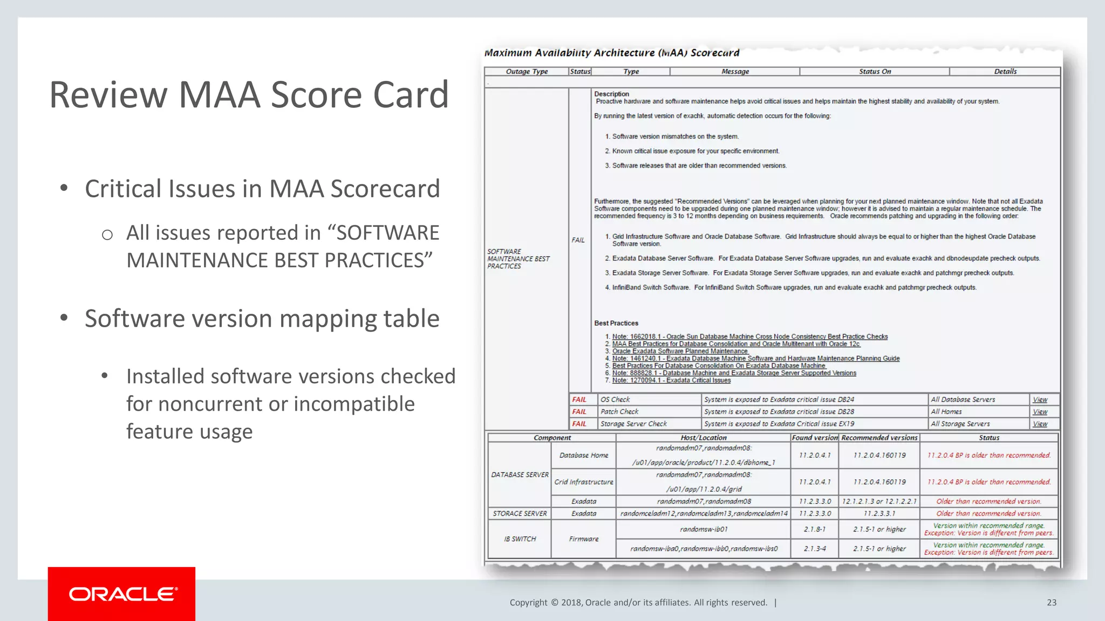The width and height of the screenshot is (1105, 621).
Task: Select the Grid Infrastructure cell
Action: (x=584, y=482)
